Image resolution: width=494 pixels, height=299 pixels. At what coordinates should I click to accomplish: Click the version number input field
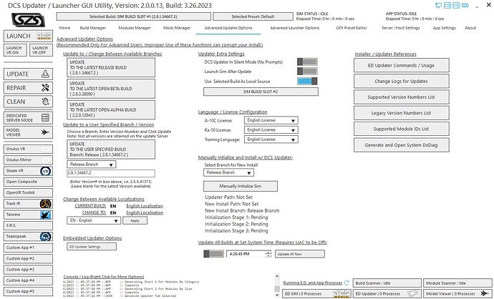[111, 173]
